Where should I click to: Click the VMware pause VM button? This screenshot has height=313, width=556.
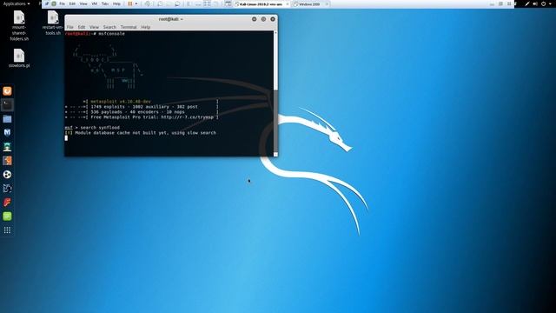(130, 3)
